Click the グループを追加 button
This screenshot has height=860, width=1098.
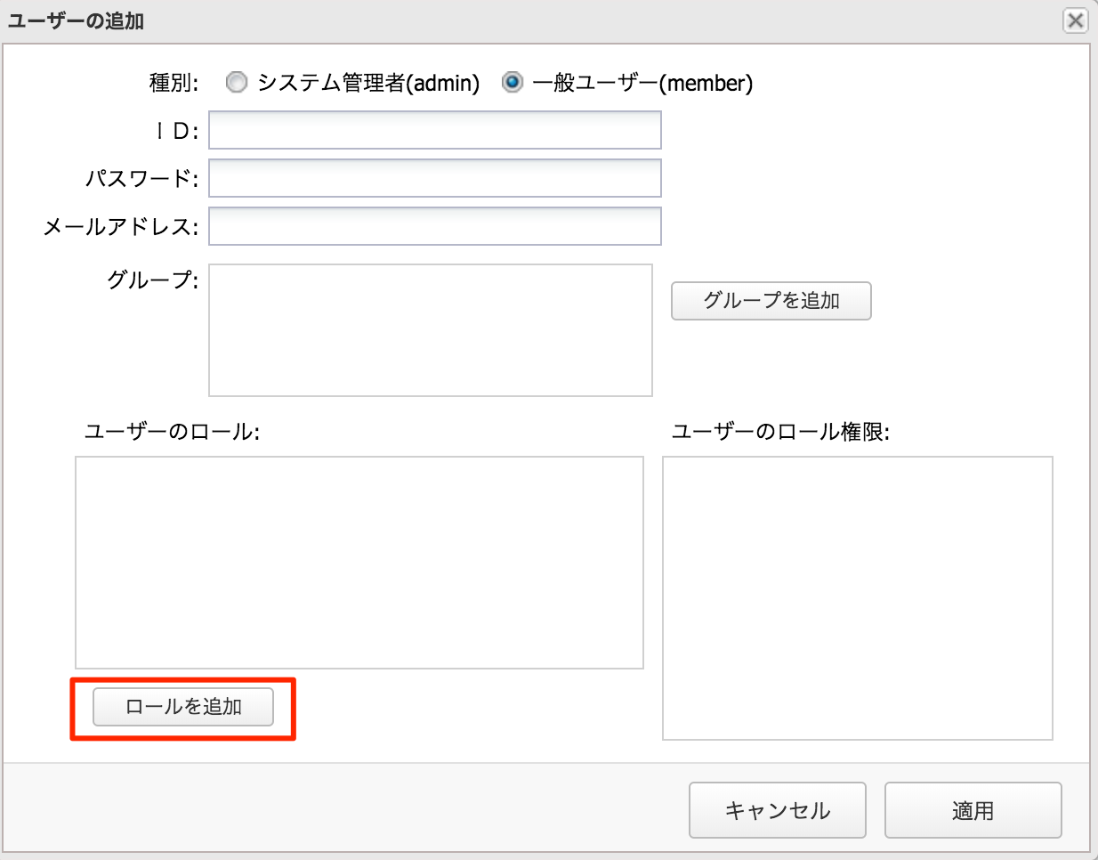771,301
